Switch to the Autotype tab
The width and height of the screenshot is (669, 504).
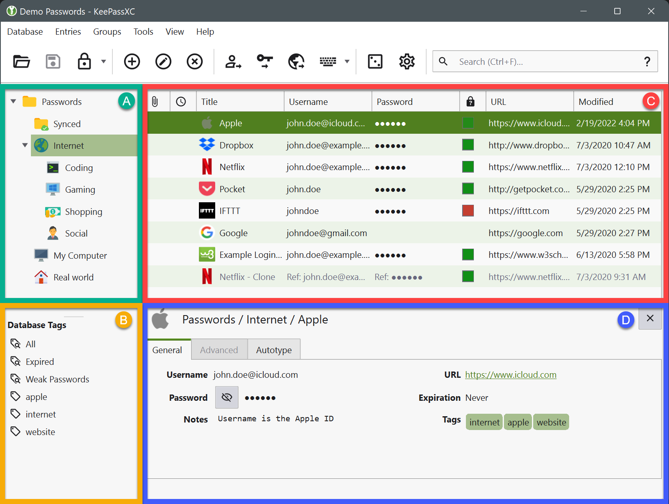pos(274,350)
